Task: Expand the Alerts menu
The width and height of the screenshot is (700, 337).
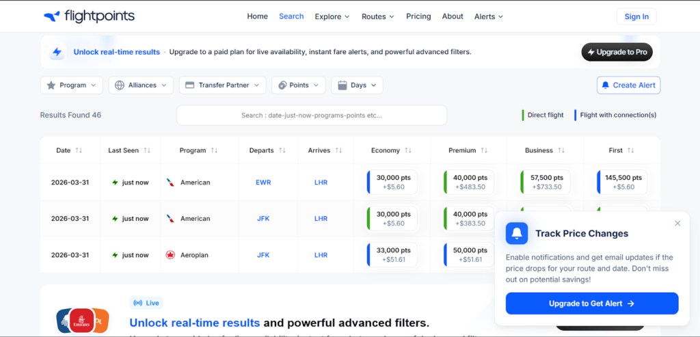Action: [488, 16]
